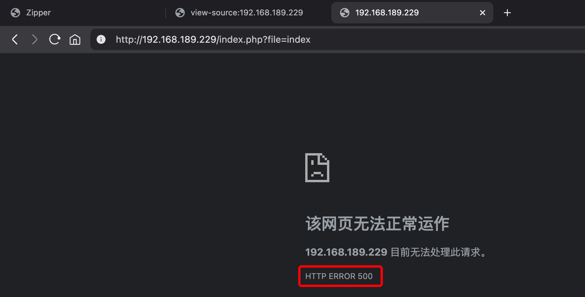Screen dimensions: 585x297
Task: Click the globe favicon on active tab
Action: pyautogui.click(x=345, y=13)
